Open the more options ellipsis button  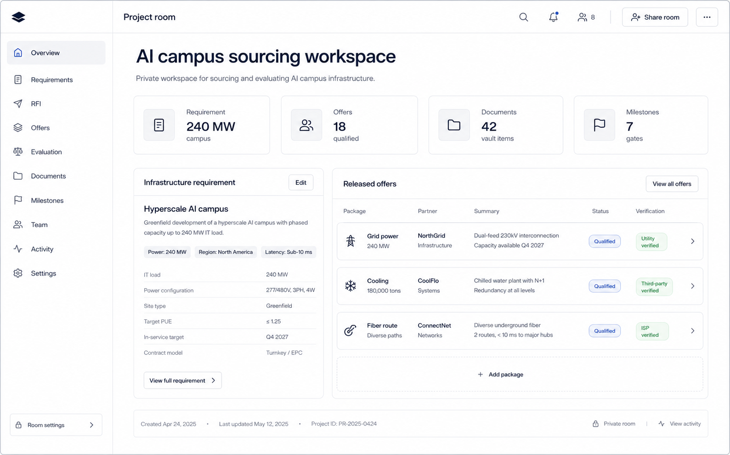707,17
